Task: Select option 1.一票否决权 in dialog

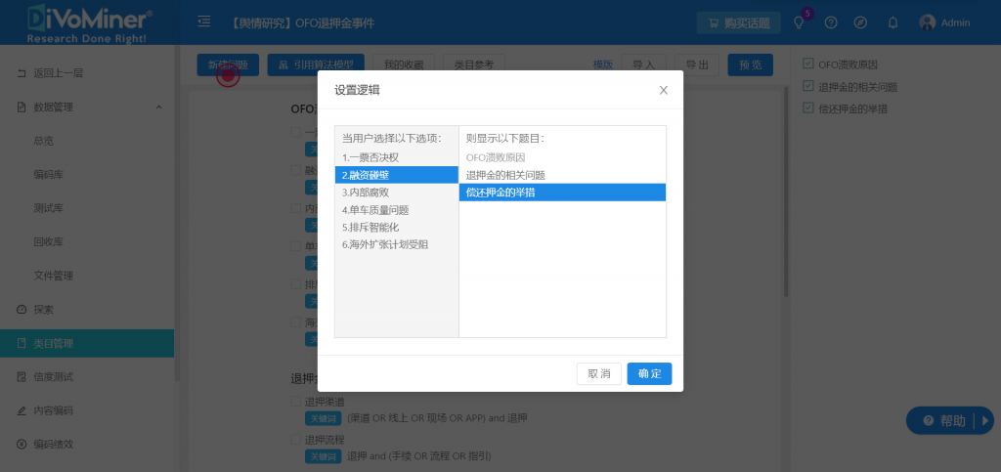Action: [397, 157]
